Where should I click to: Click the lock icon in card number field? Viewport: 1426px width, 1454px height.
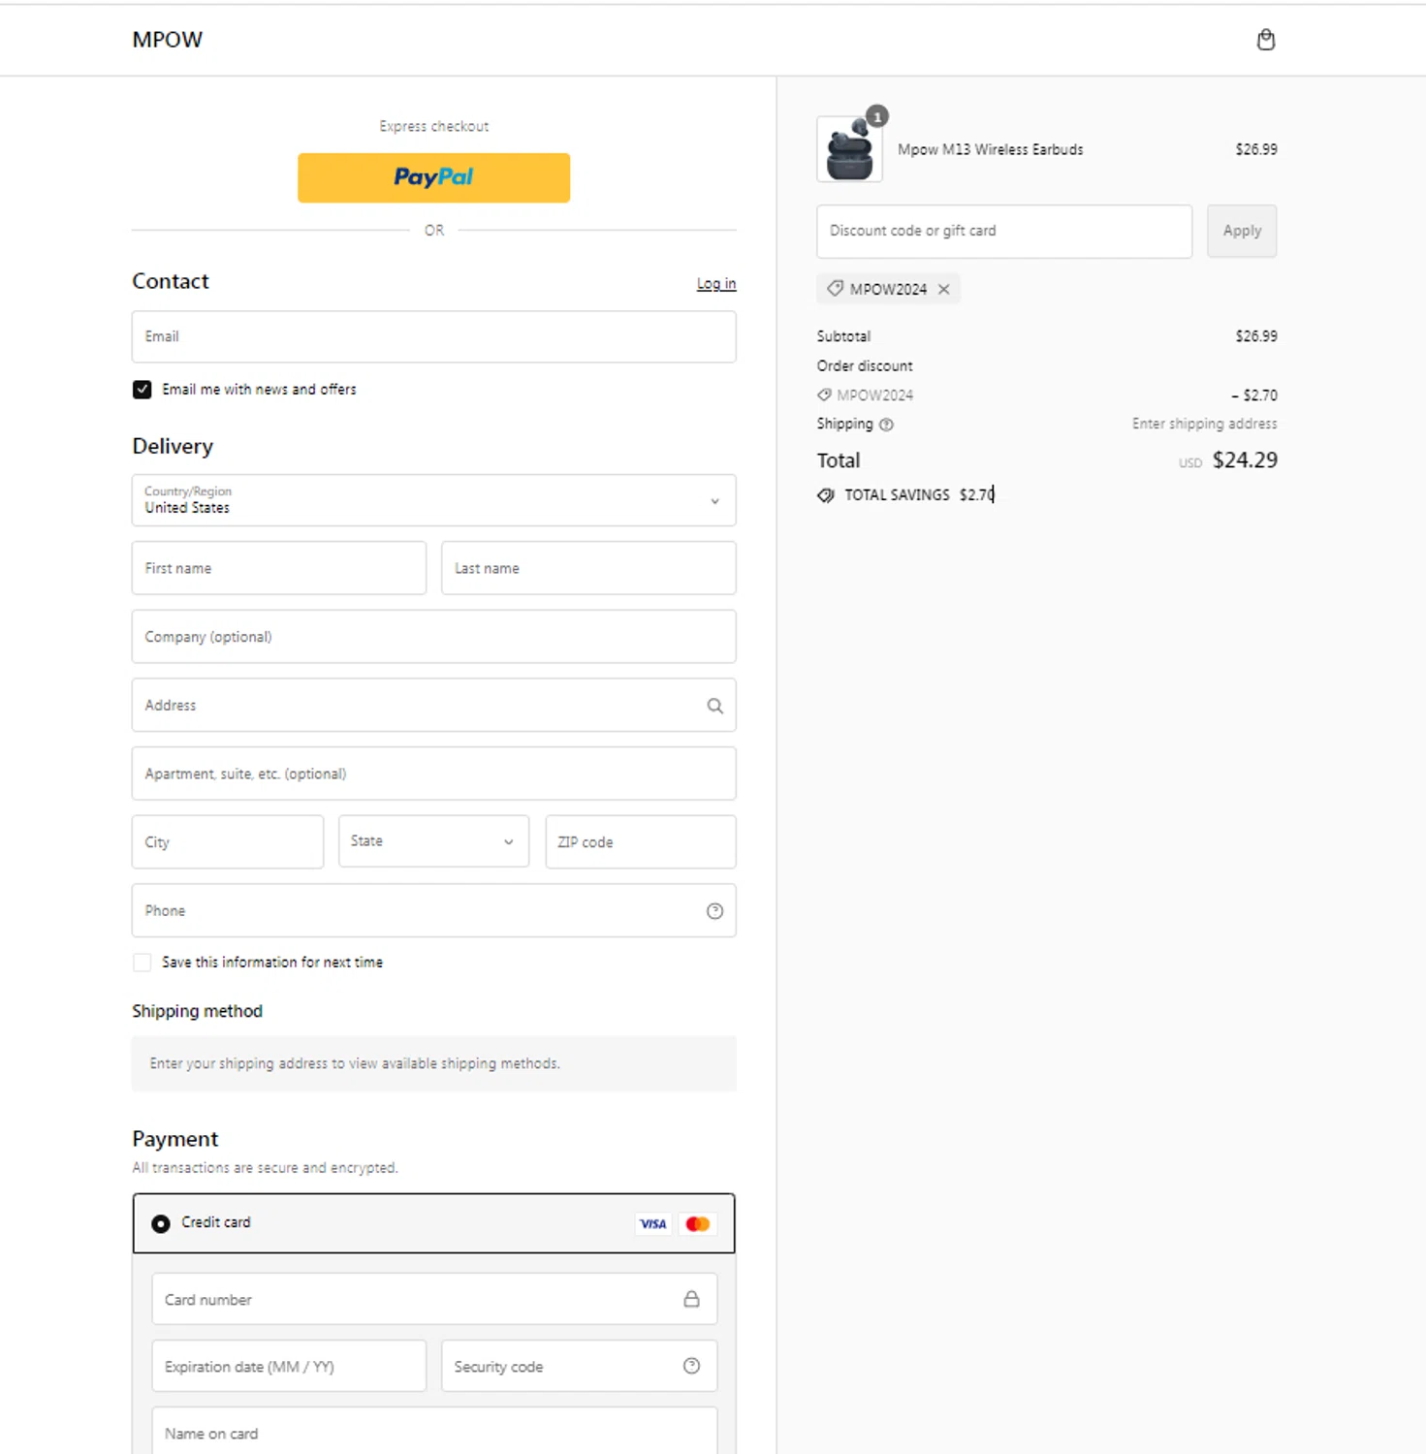(691, 1299)
